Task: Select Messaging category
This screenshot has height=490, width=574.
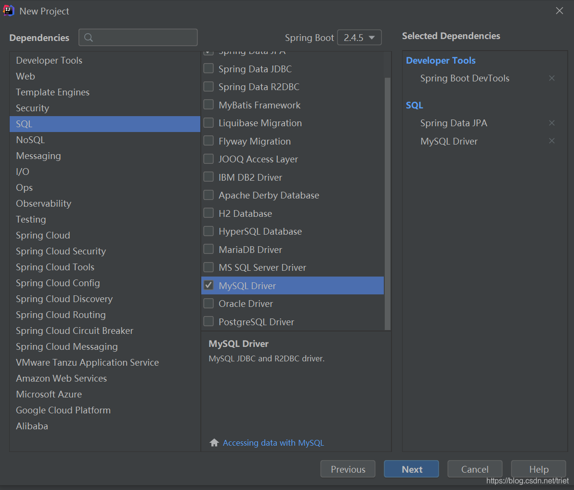Action: pos(104,156)
